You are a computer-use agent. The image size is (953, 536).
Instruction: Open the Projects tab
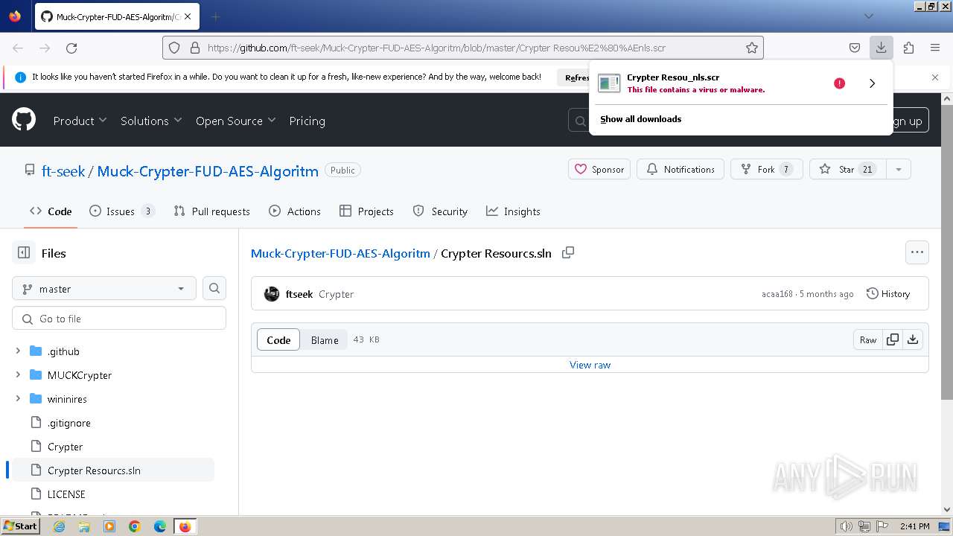366,211
